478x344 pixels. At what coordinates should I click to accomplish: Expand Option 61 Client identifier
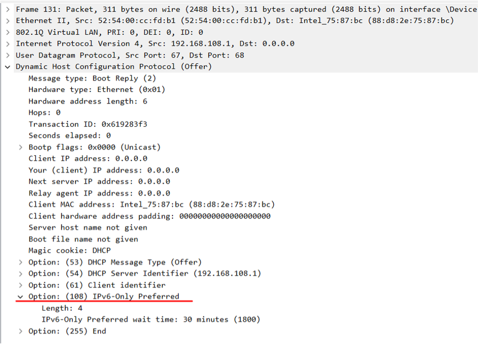coord(20,285)
